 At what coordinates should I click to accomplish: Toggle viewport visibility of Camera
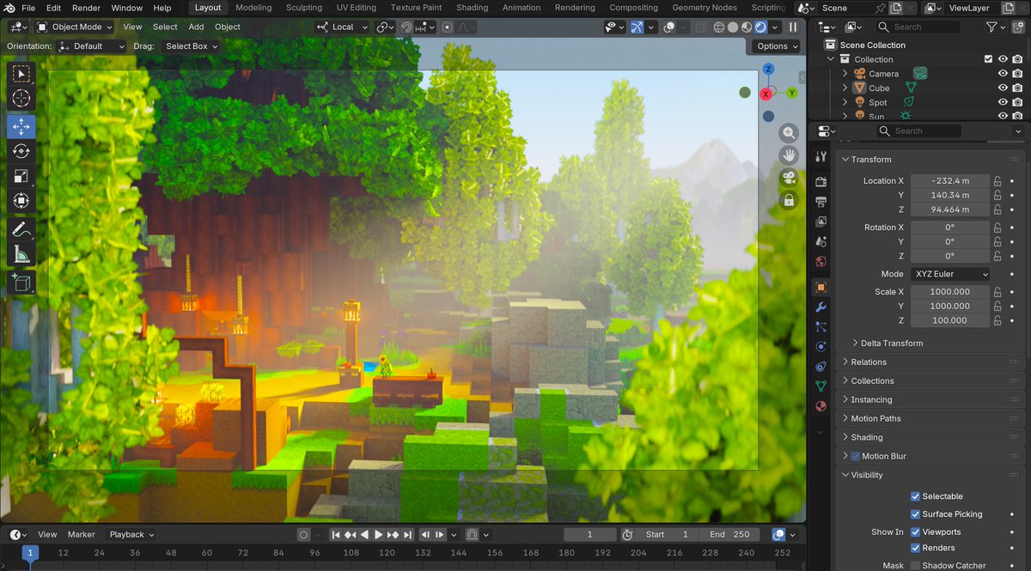[1003, 74]
